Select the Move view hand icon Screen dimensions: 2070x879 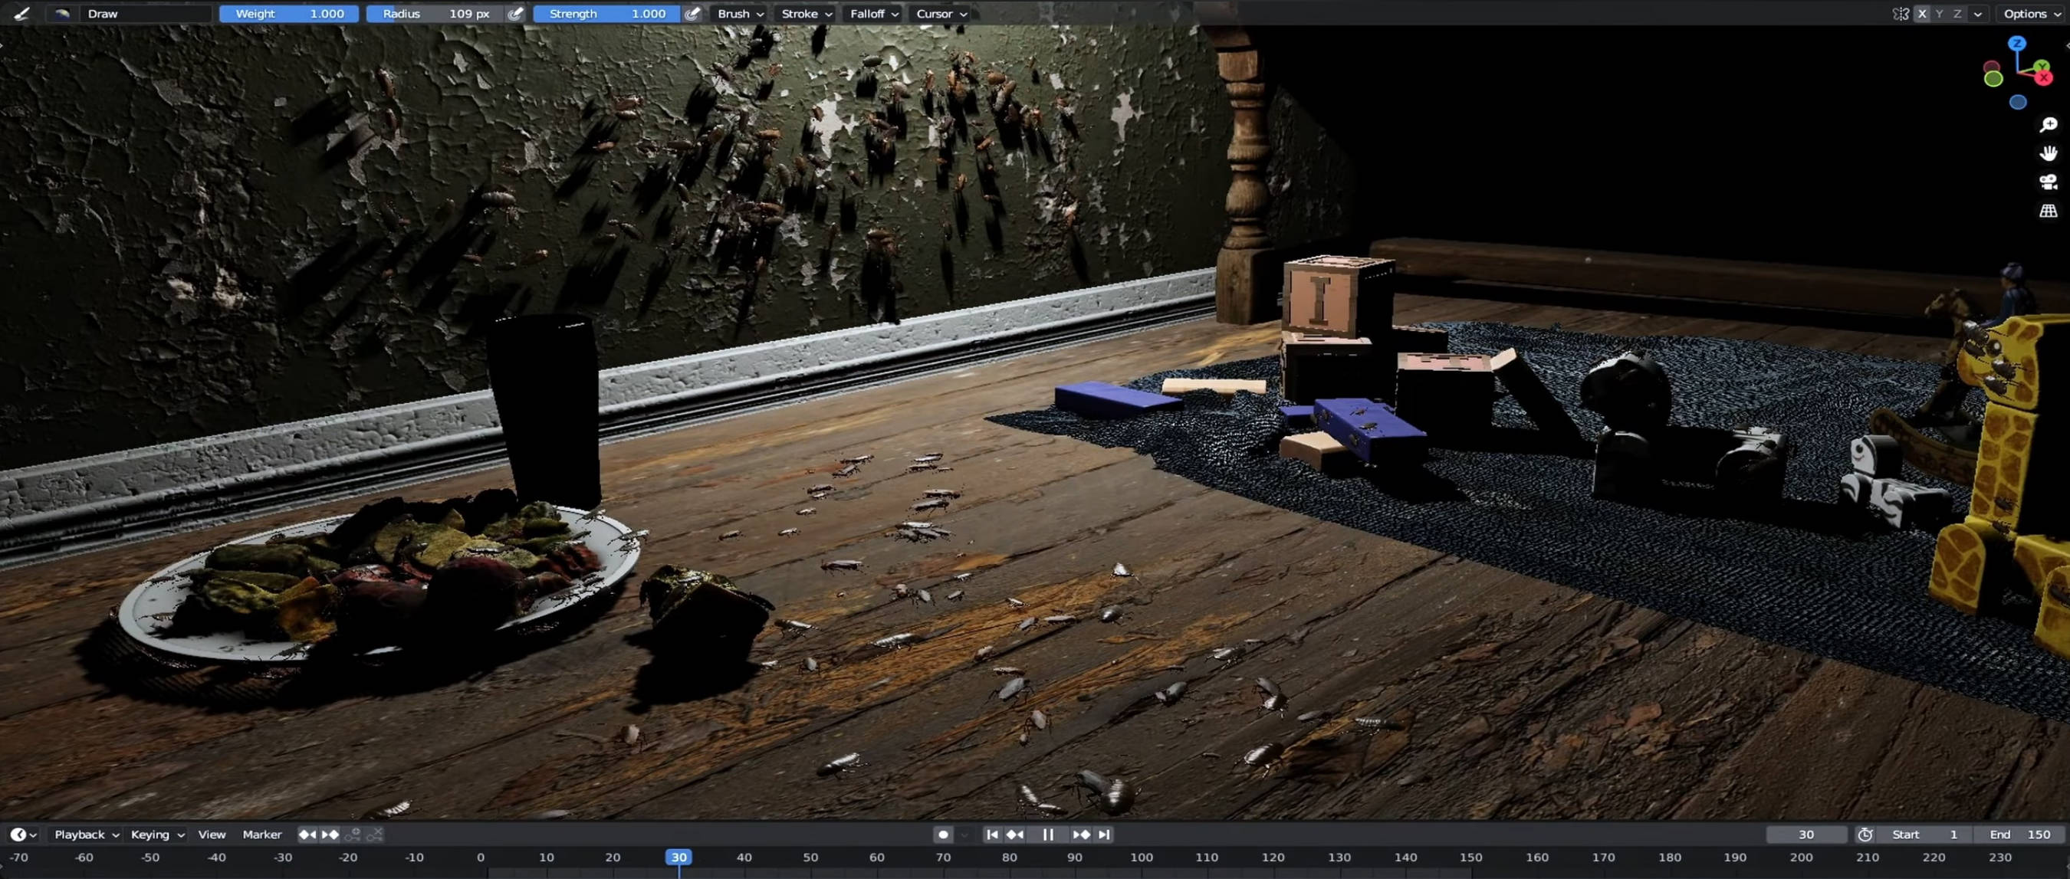(2049, 153)
